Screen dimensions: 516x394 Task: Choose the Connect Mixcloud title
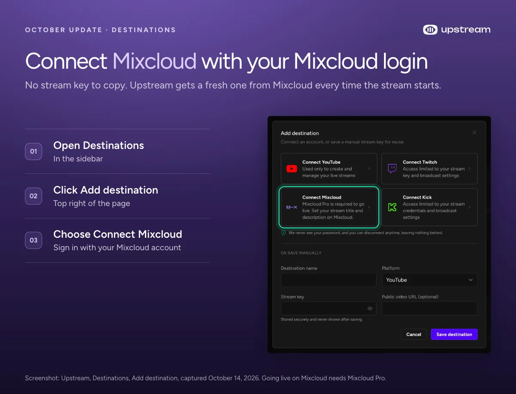tap(322, 197)
